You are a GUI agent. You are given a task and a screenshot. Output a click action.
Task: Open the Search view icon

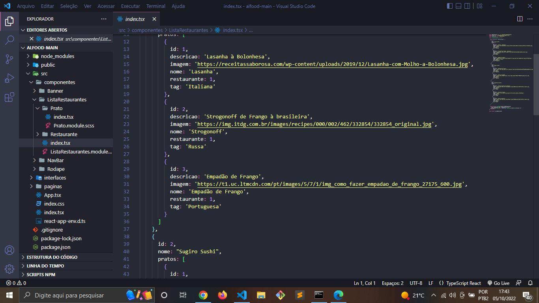tap(9, 40)
